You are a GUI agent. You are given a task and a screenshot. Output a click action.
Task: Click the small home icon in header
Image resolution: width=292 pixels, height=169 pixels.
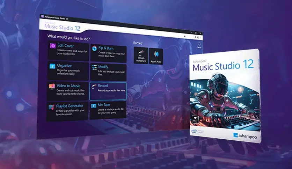click(x=185, y=36)
